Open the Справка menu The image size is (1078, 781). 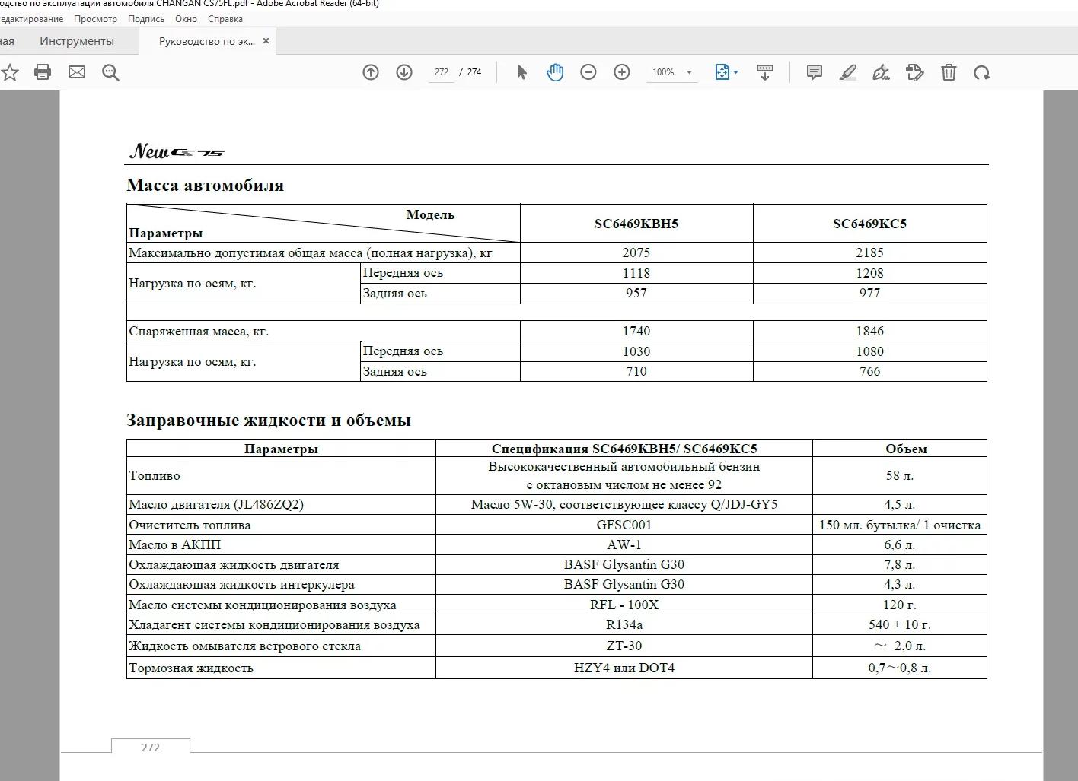[225, 19]
